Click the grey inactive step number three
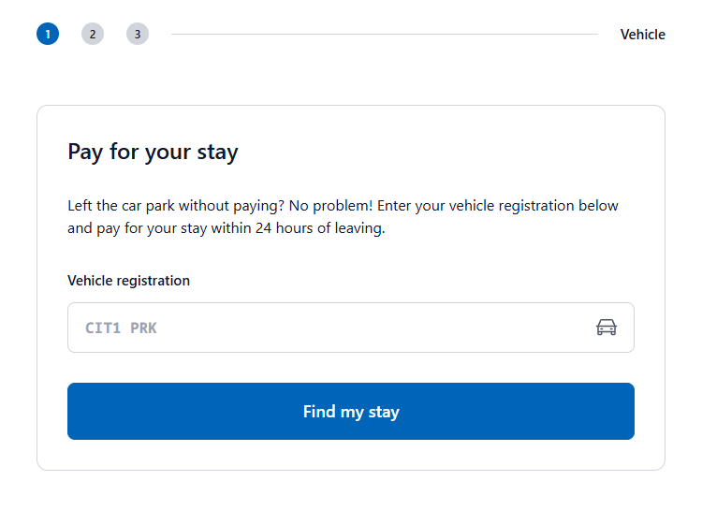This screenshot has width=702, height=510. tap(138, 34)
